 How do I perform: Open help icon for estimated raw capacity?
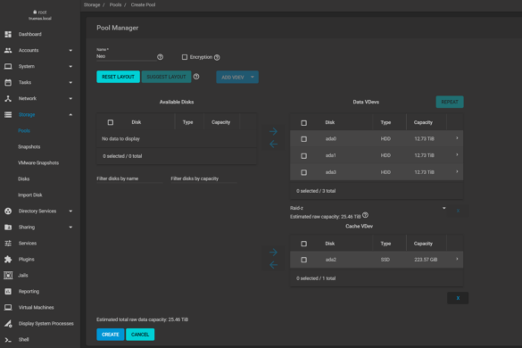[x=365, y=215]
